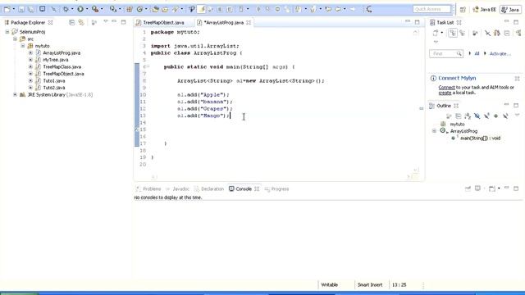Screen dimensions: 525x295
Task: Select main(String[]) method in Outline
Action: coord(480,138)
